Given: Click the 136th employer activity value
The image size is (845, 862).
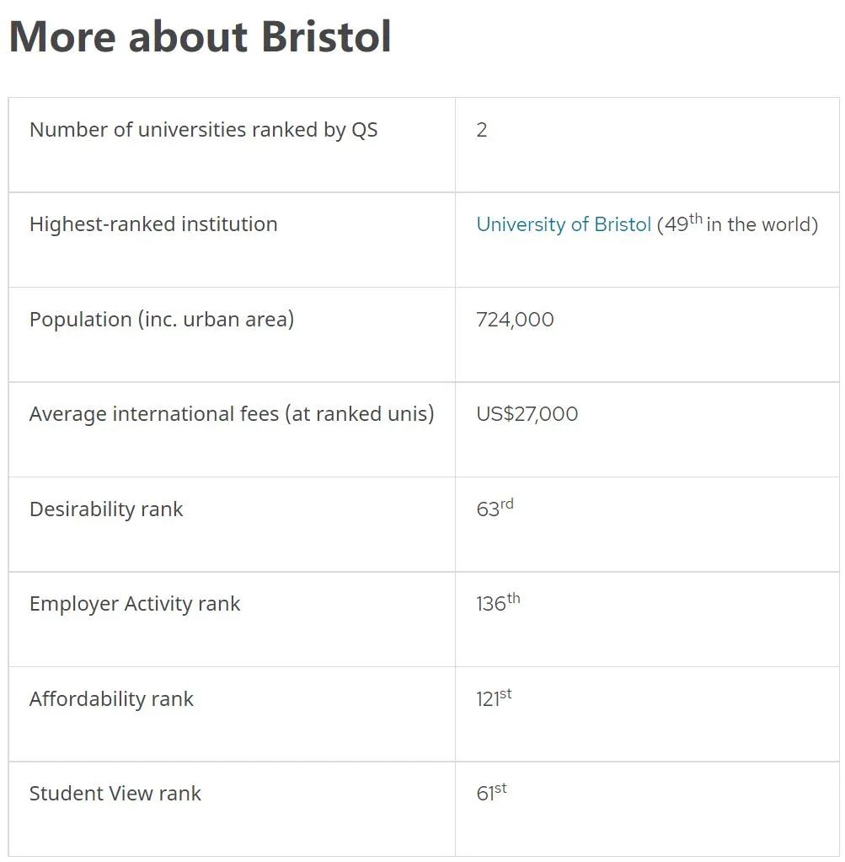Looking at the screenshot, I should click(x=498, y=602).
